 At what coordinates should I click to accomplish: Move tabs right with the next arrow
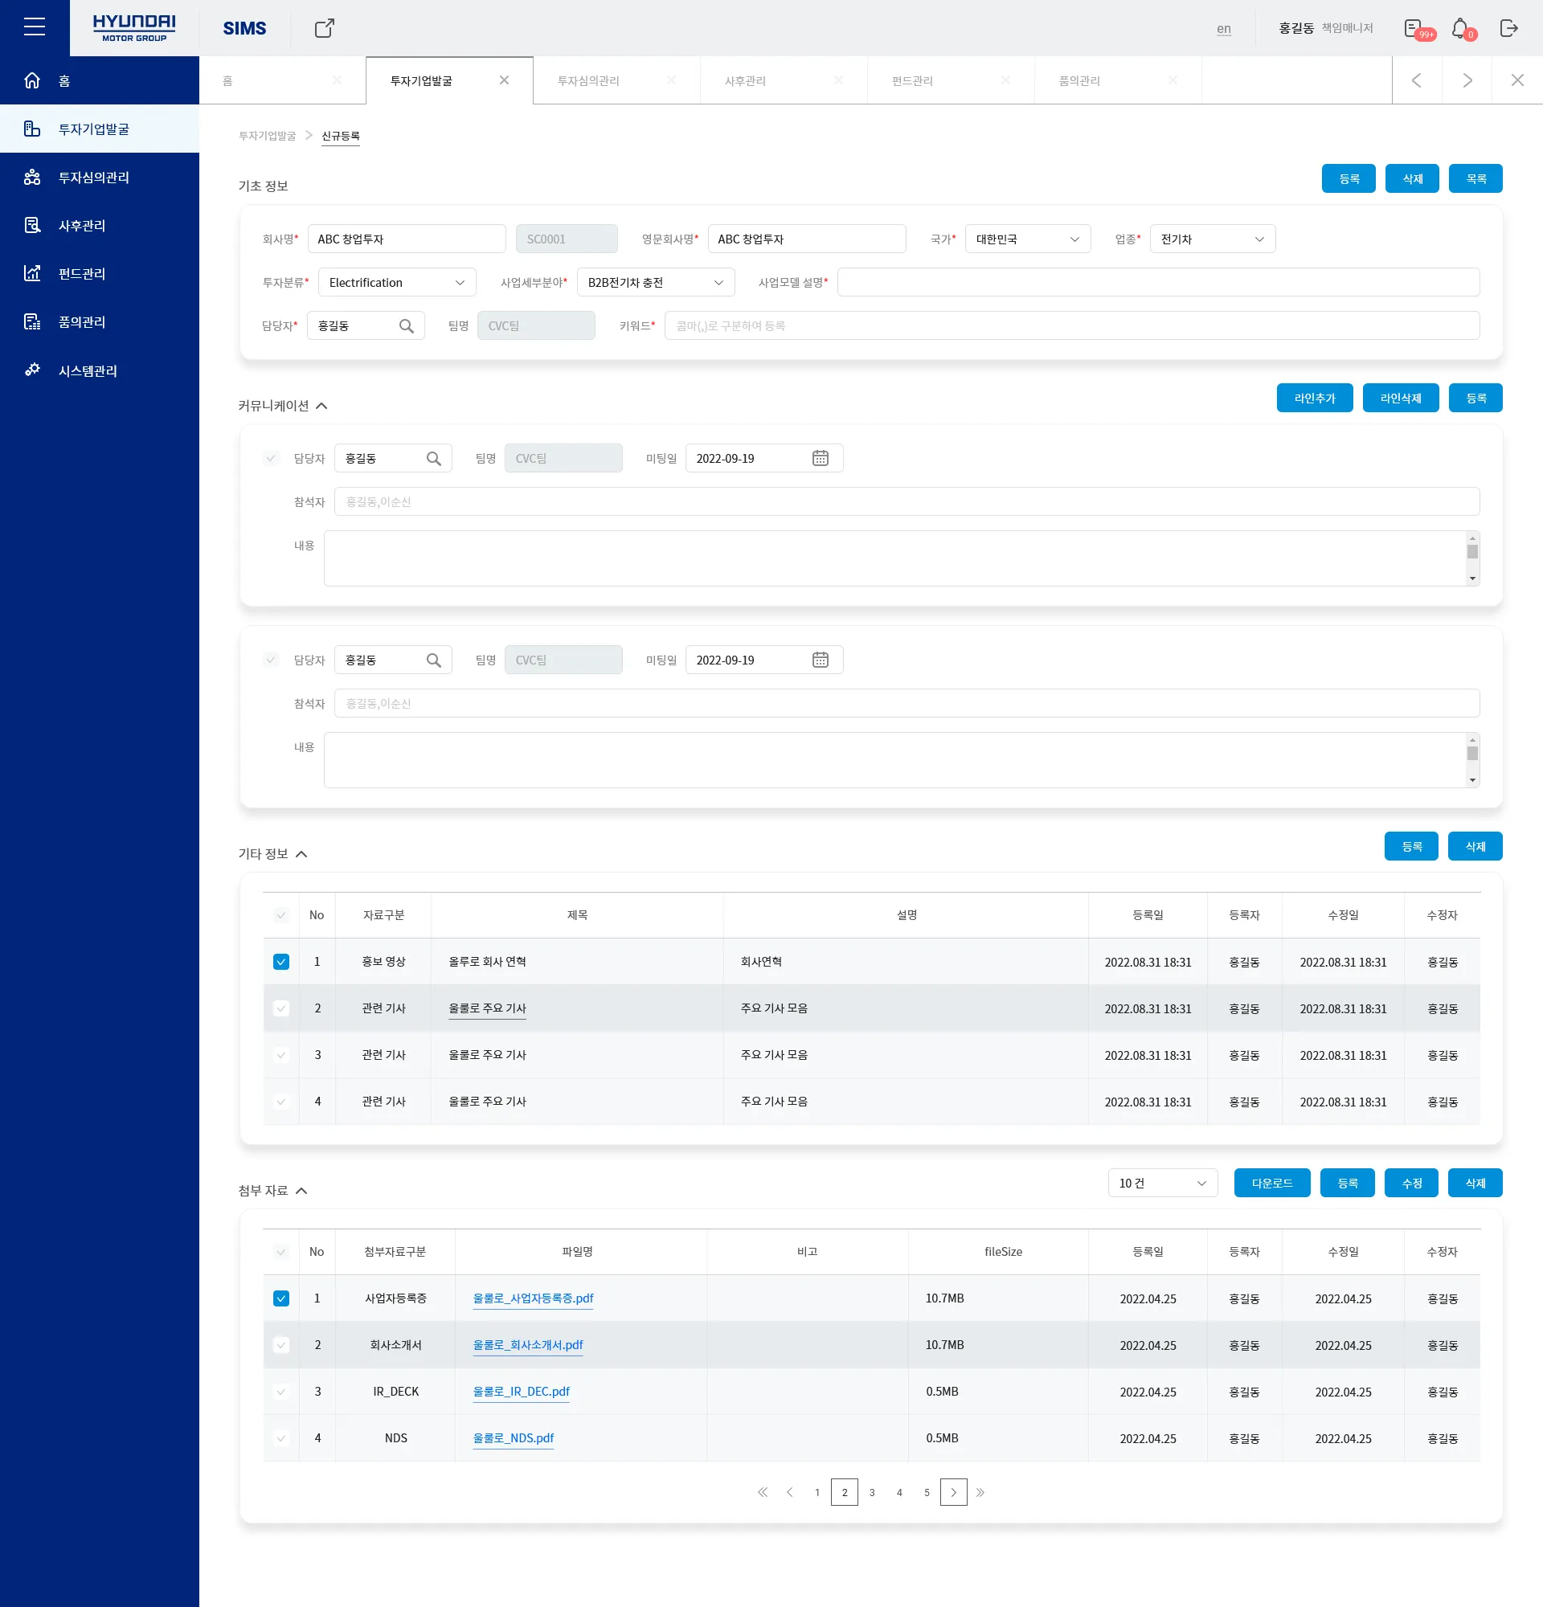[x=1467, y=80]
